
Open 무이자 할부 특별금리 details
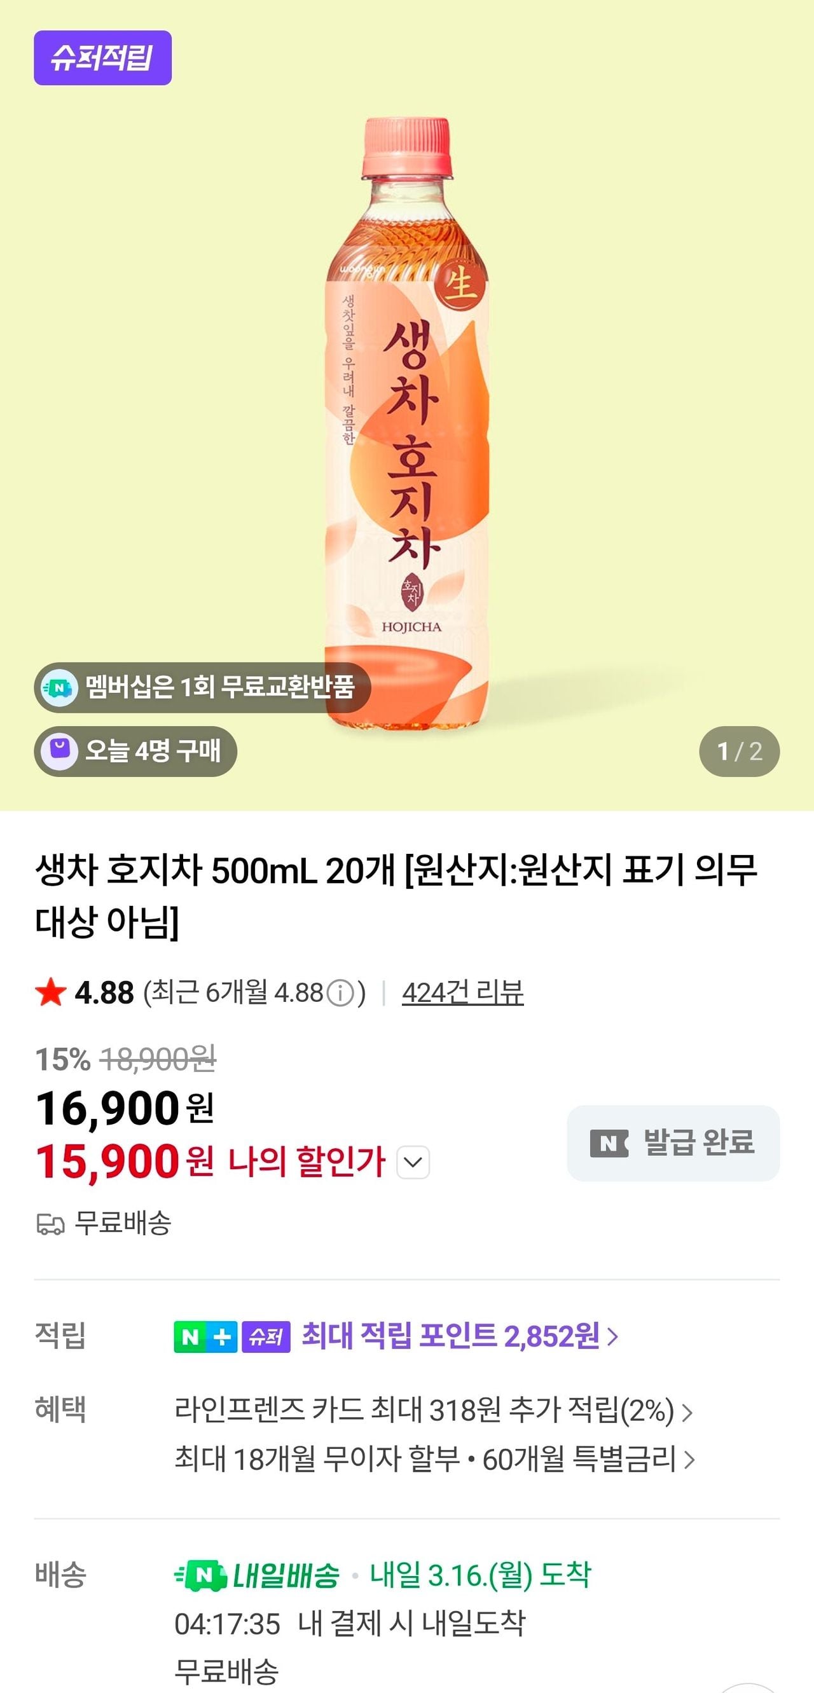click(x=434, y=1459)
